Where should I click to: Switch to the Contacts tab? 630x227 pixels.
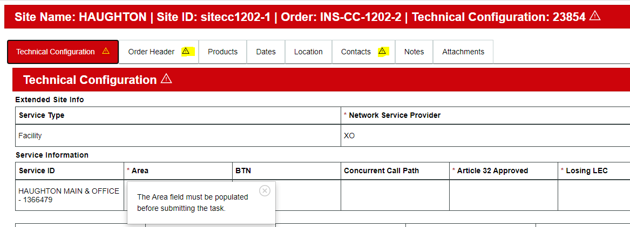tap(356, 52)
